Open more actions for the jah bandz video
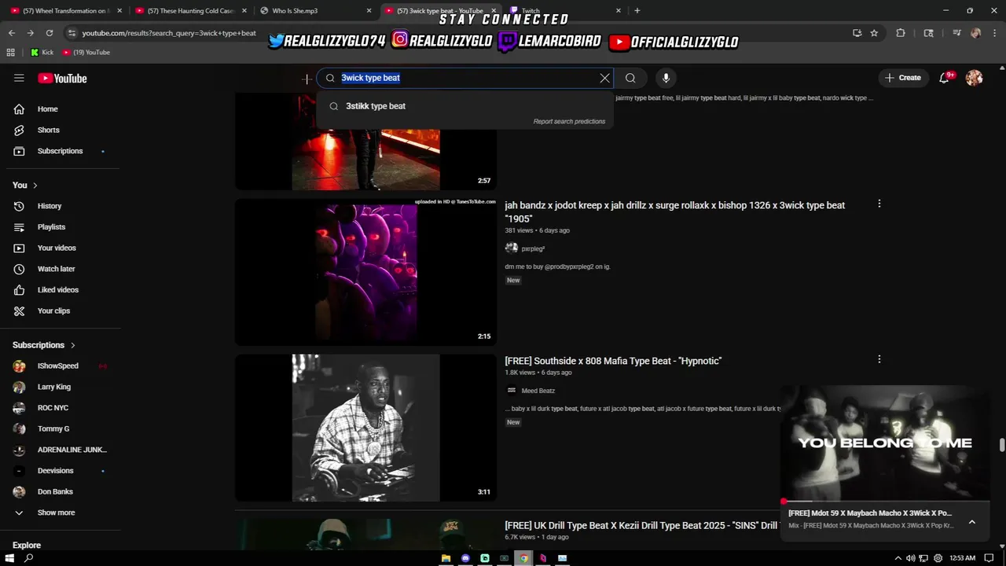This screenshot has height=566, width=1006. [879, 204]
